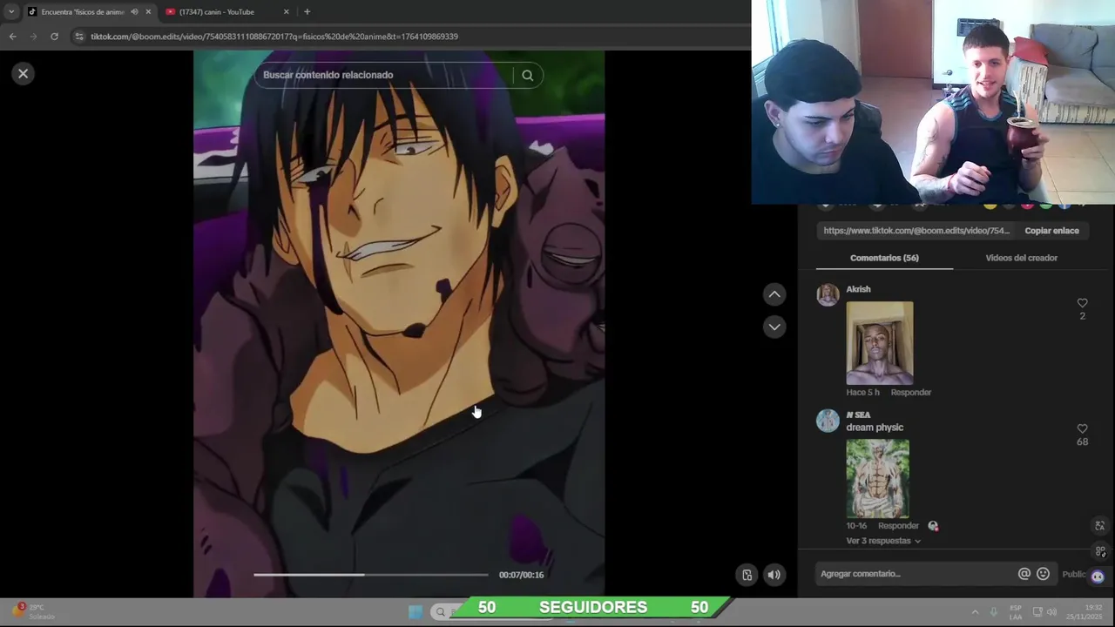View the muscular anime image in N SEA's comment
Screen dimensions: 1115x627
877,479
